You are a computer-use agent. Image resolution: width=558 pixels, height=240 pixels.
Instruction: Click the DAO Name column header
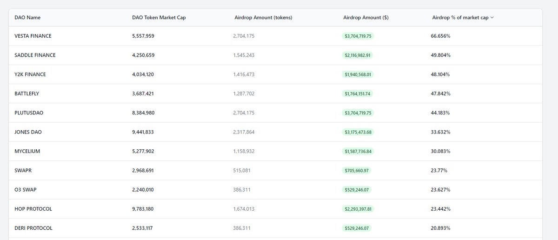pyautogui.click(x=27, y=18)
